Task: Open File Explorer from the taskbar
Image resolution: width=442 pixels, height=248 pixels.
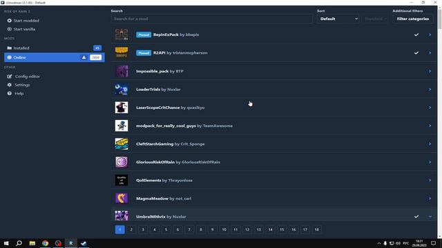Action: (32, 243)
